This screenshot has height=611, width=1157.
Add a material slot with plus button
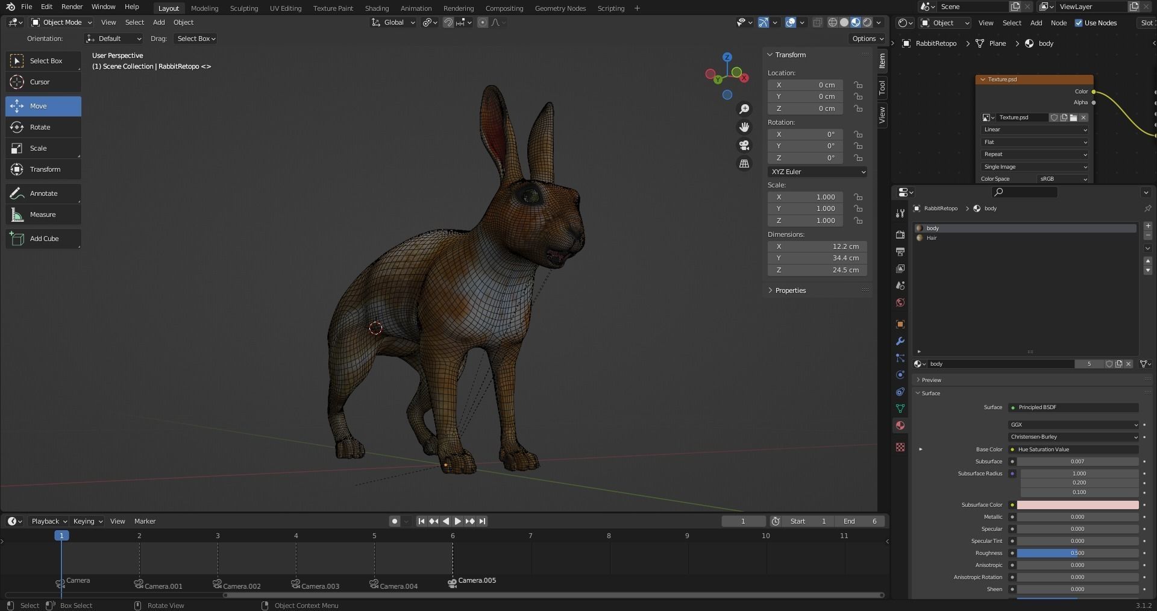pyautogui.click(x=1147, y=225)
